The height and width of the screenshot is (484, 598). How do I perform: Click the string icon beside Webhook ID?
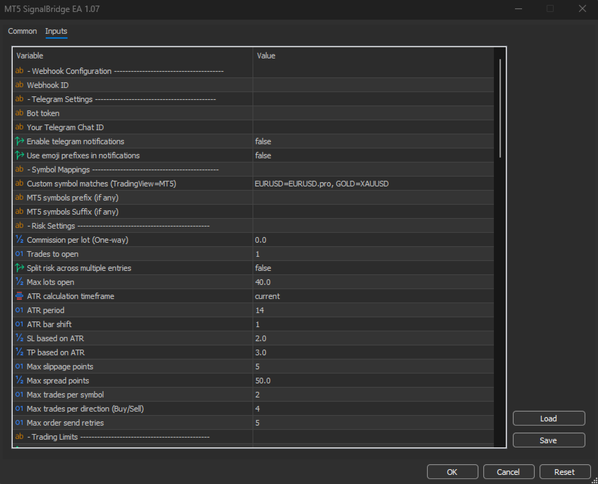pos(20,84)
